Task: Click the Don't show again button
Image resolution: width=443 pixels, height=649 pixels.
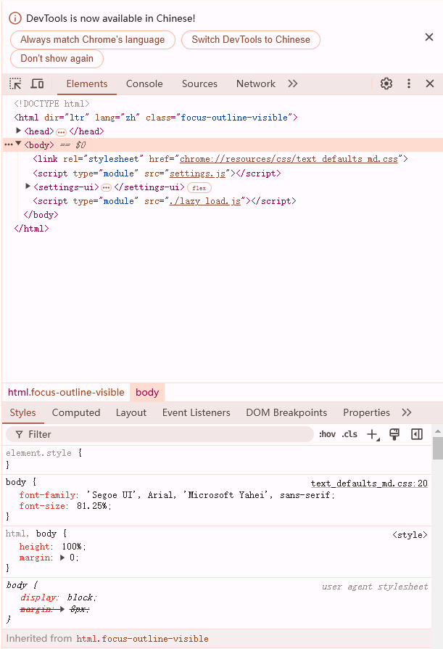Action: pyautogui.click(x=57, y=58)
